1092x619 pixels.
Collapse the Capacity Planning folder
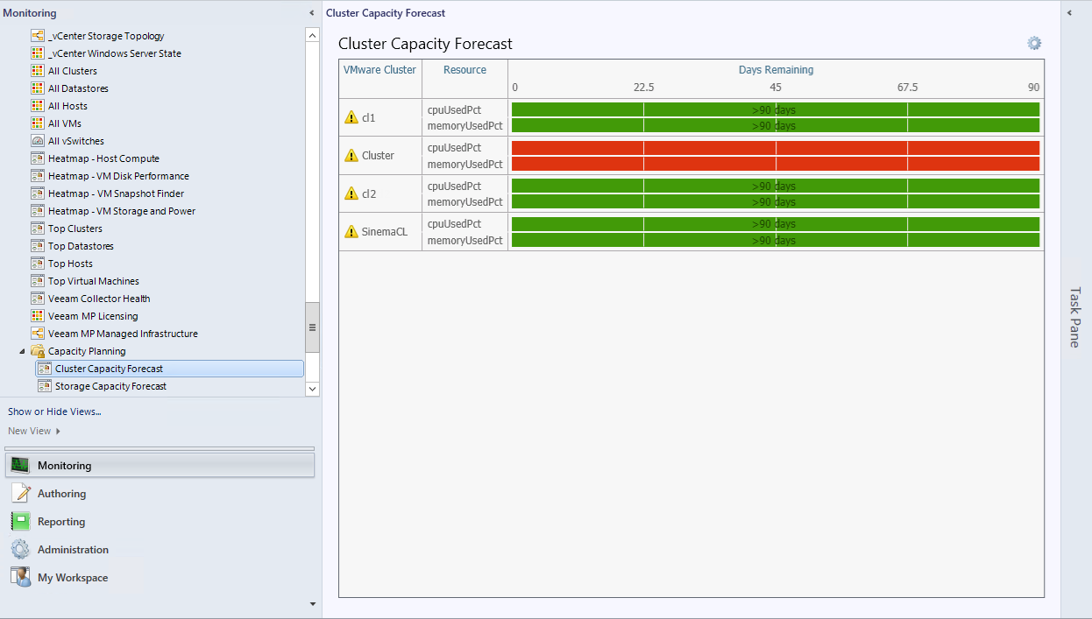[x=22, y=351]
